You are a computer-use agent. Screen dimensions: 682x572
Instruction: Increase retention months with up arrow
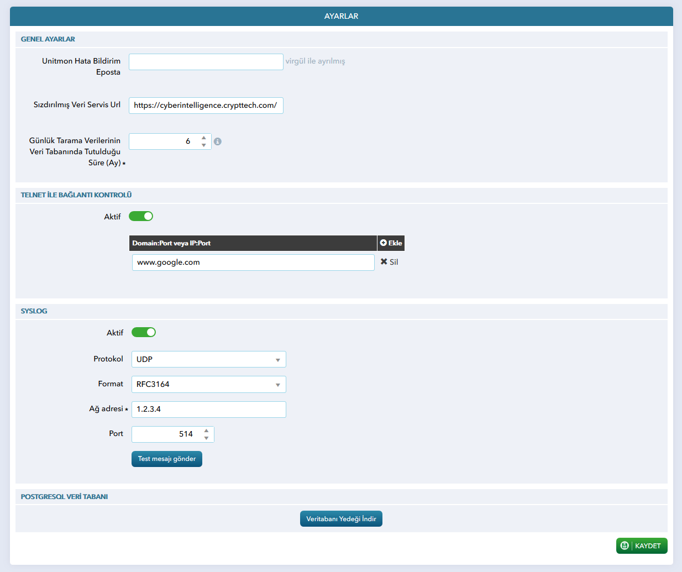(x=204, y=138)
